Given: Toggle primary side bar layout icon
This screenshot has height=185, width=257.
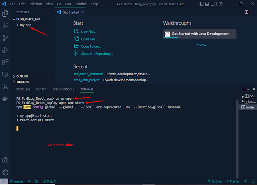Looking at the screenshot, I should coord(202,4).
